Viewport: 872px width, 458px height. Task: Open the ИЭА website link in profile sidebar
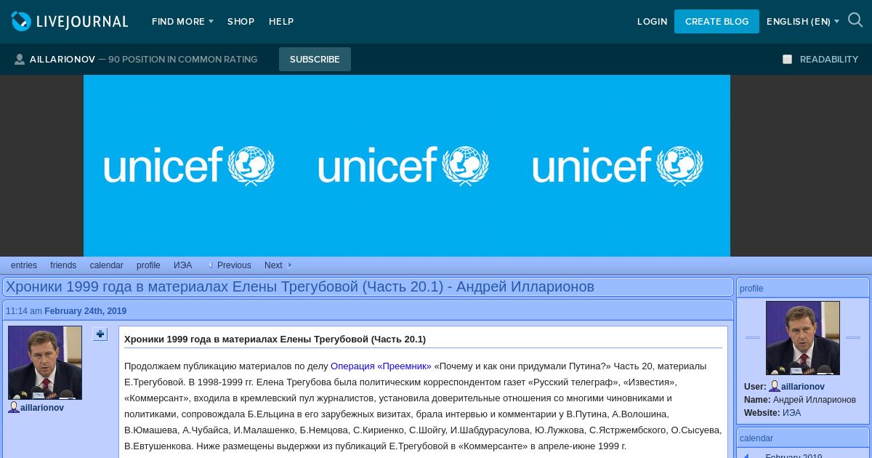coord(791,413)
